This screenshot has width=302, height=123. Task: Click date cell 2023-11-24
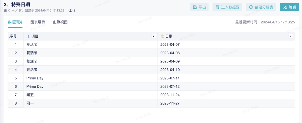(226, 95)
